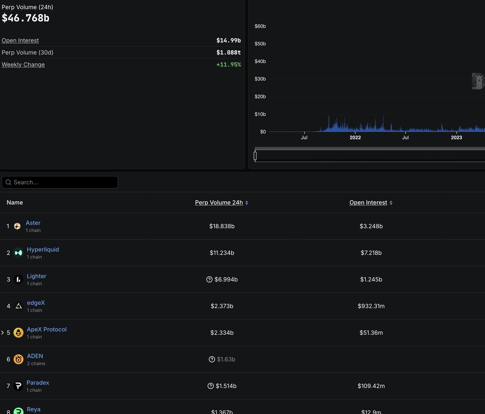Image resolution: width=485 pixels, height=414 pixels.
Task: Click the Aster protocol logo icon
Action: pyautogui.click(x=17, y=226)
